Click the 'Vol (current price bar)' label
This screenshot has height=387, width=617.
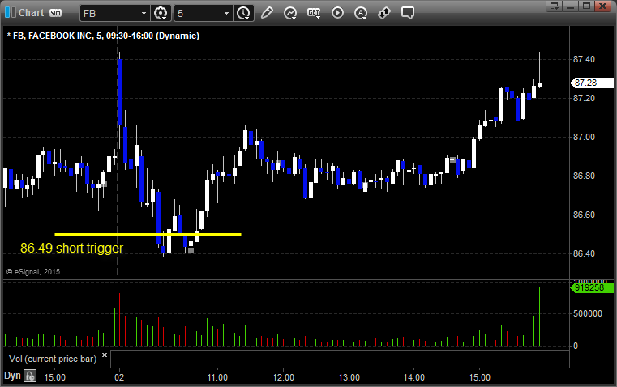pos(53,359)
